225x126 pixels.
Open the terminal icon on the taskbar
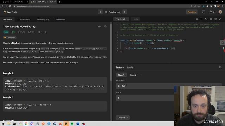[14, 124]
